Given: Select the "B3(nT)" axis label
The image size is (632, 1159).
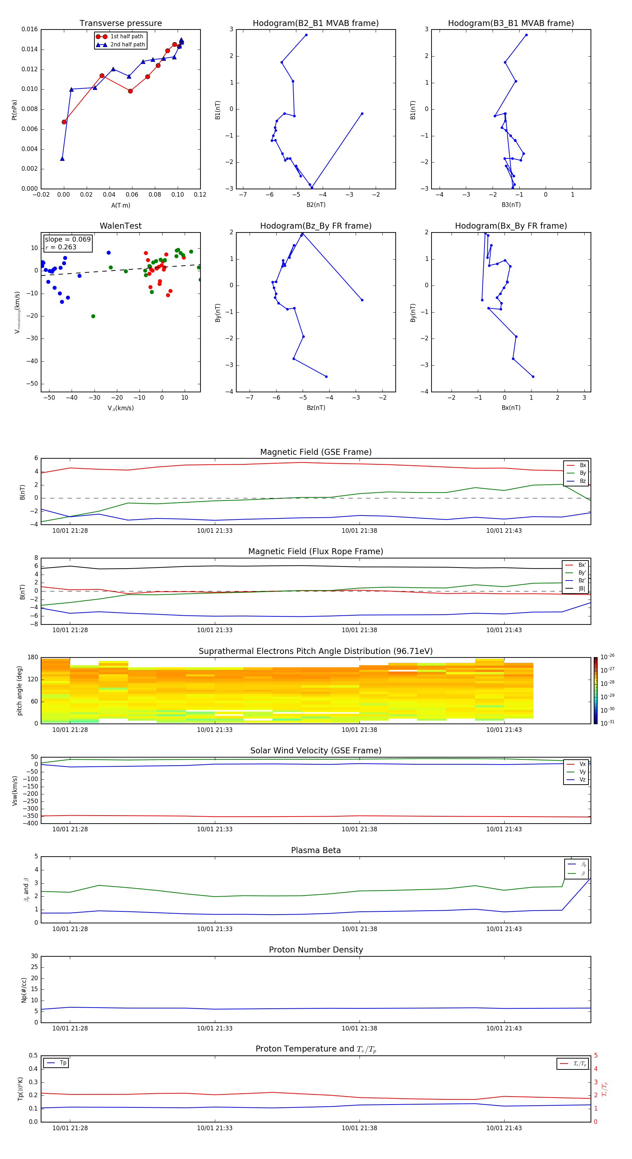Looking at the screenshot, I should (511, 205).
